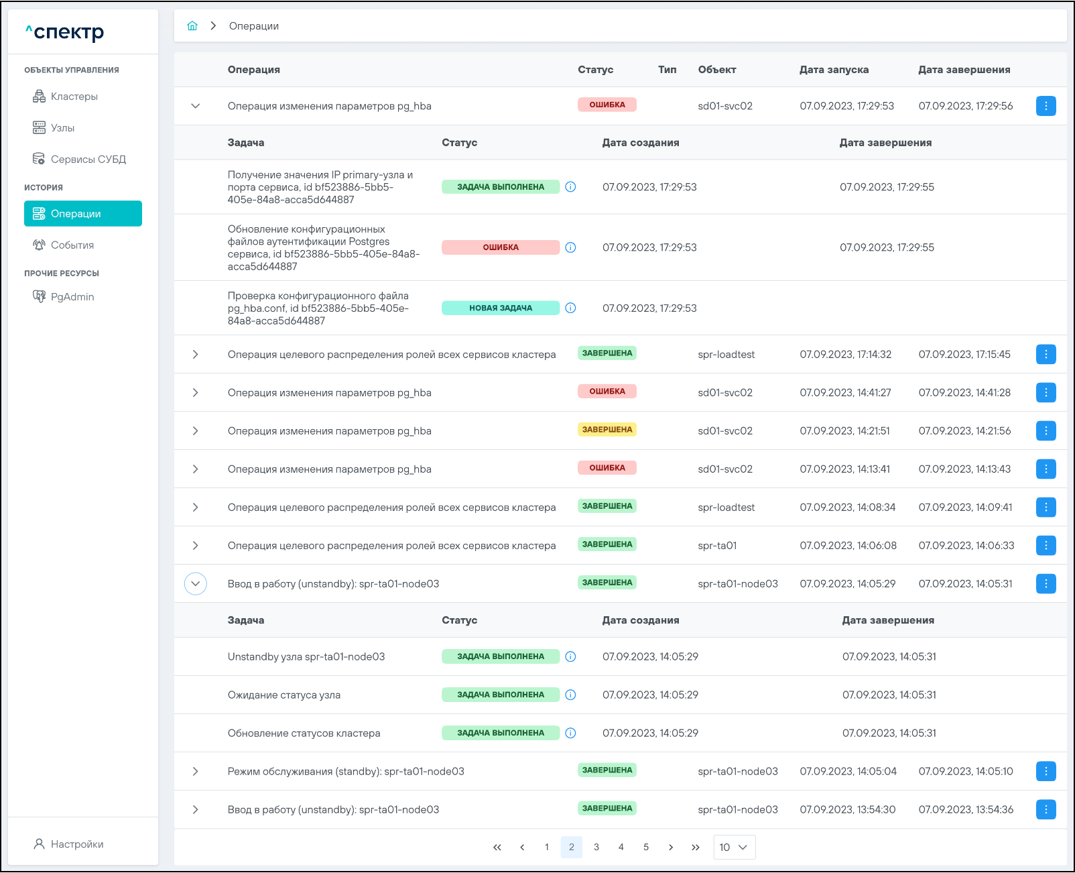Open actions menu for standby maintenance operation

click(x=1046, y=772)
